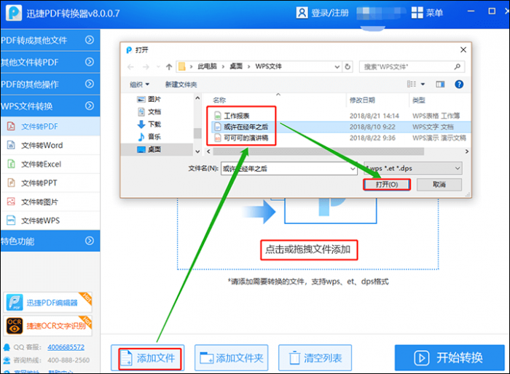Click the 文件转PDF icon
Screen dimensions: 510x374
pyautogui.click(x=11, y=126)
